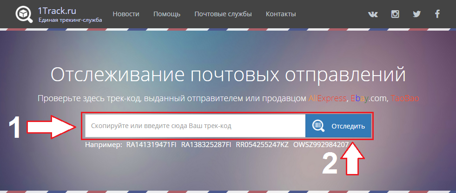Focus the track-code input field
Screen dimensions: 456x193
click(x=195, y=126)
